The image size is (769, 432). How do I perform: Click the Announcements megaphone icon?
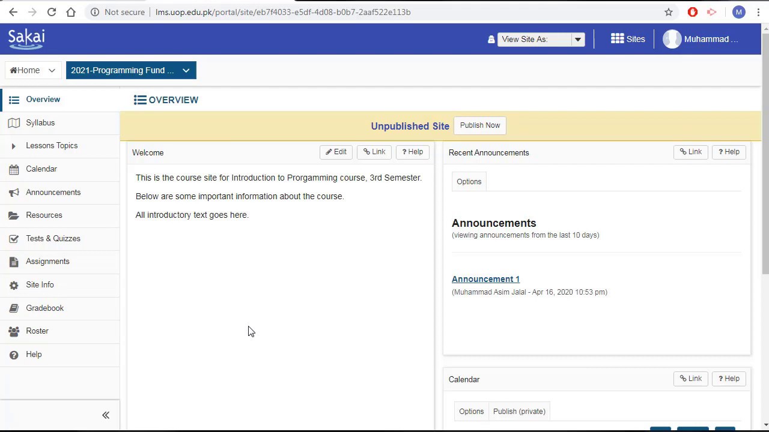(14, 193)
